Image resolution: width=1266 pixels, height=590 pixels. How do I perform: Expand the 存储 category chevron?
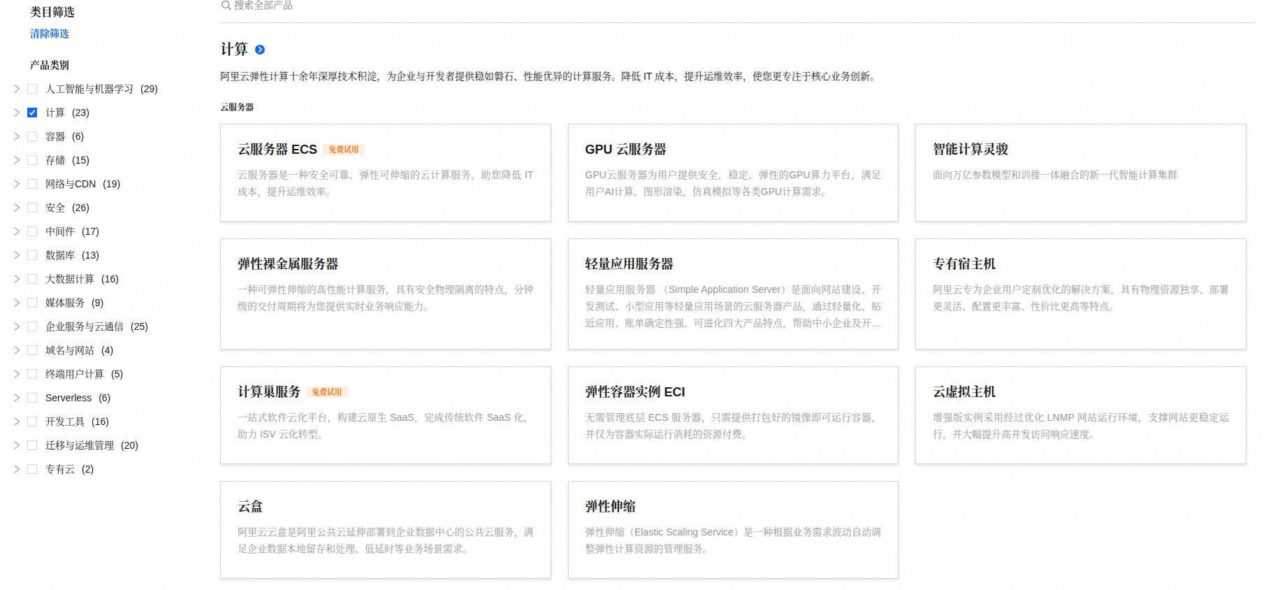[17, 160]
